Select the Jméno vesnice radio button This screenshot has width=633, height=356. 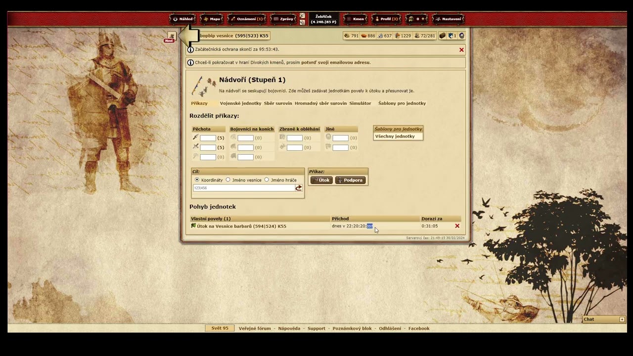228,180
